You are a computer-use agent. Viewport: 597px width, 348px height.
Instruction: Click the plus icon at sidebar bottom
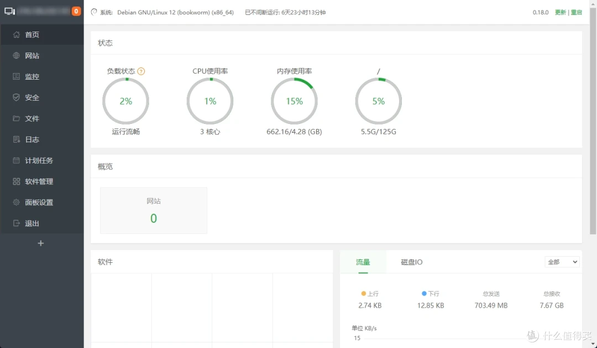[x=40, y=243]
